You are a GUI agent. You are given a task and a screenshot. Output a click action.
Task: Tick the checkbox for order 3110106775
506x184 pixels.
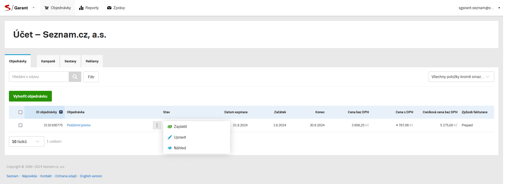[20, 125]
